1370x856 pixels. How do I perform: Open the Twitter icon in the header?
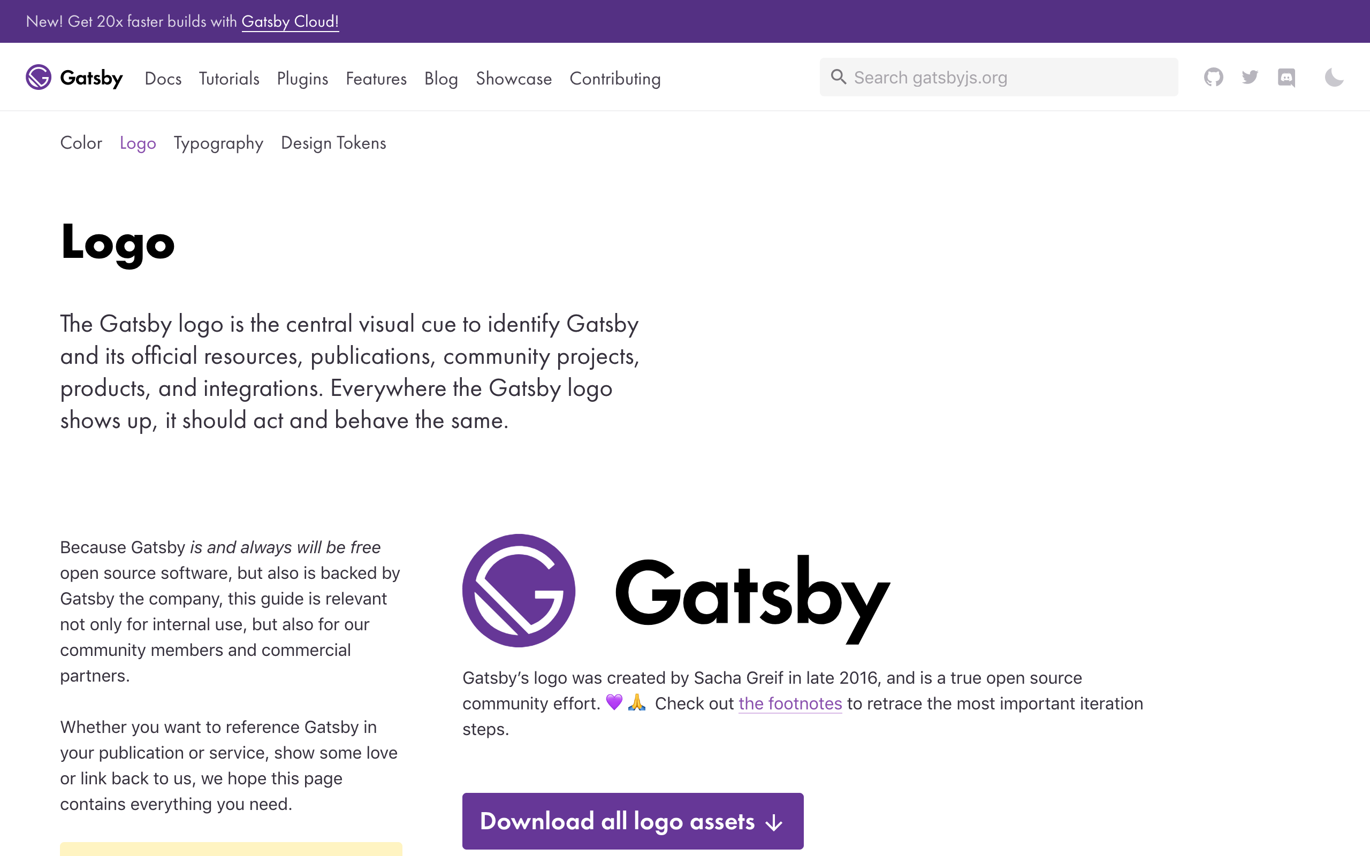click(x=1250, y=77)
